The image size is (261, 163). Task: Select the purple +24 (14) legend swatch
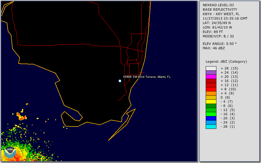point(211,72)
